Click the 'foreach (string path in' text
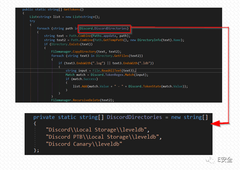The width and height of the screenshot is (240, 170). coord(57,29)
